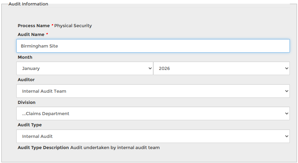Click the Process Name label
Screen dimensions: 298x163
(34, 25)
